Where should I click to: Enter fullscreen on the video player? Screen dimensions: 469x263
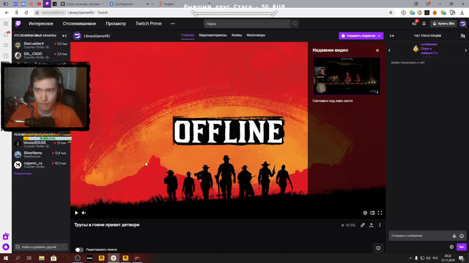pyautogui.click(x=380, y=213)
